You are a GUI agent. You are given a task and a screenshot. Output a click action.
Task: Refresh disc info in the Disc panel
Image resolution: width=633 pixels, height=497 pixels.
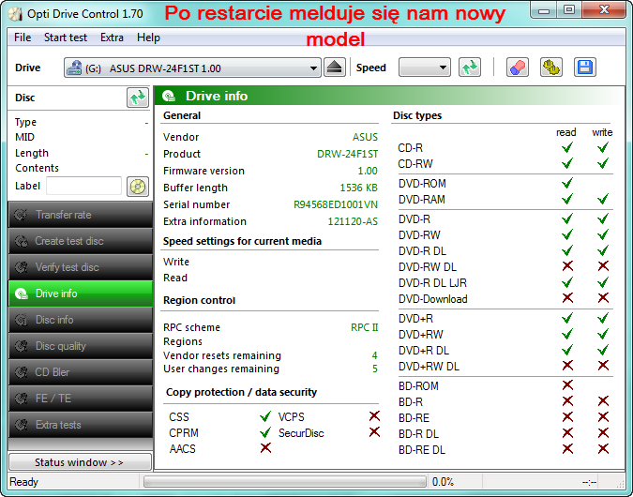[x=138, y=98]
